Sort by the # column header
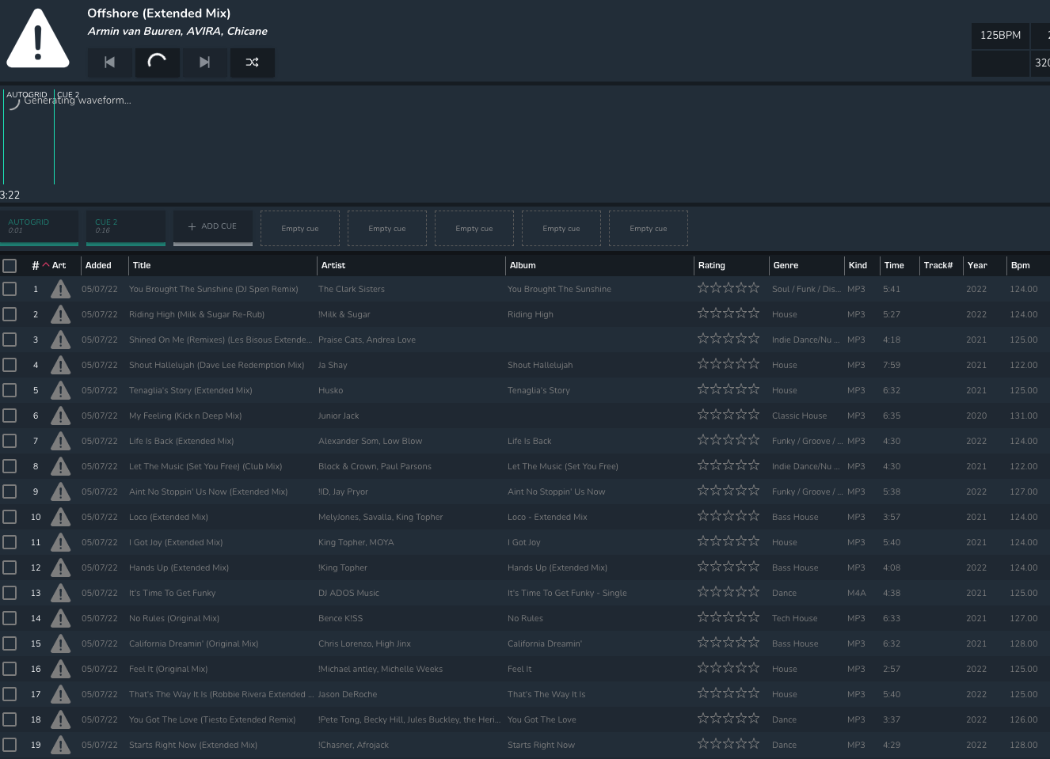 pyautogui.click(x=35, y=265)
